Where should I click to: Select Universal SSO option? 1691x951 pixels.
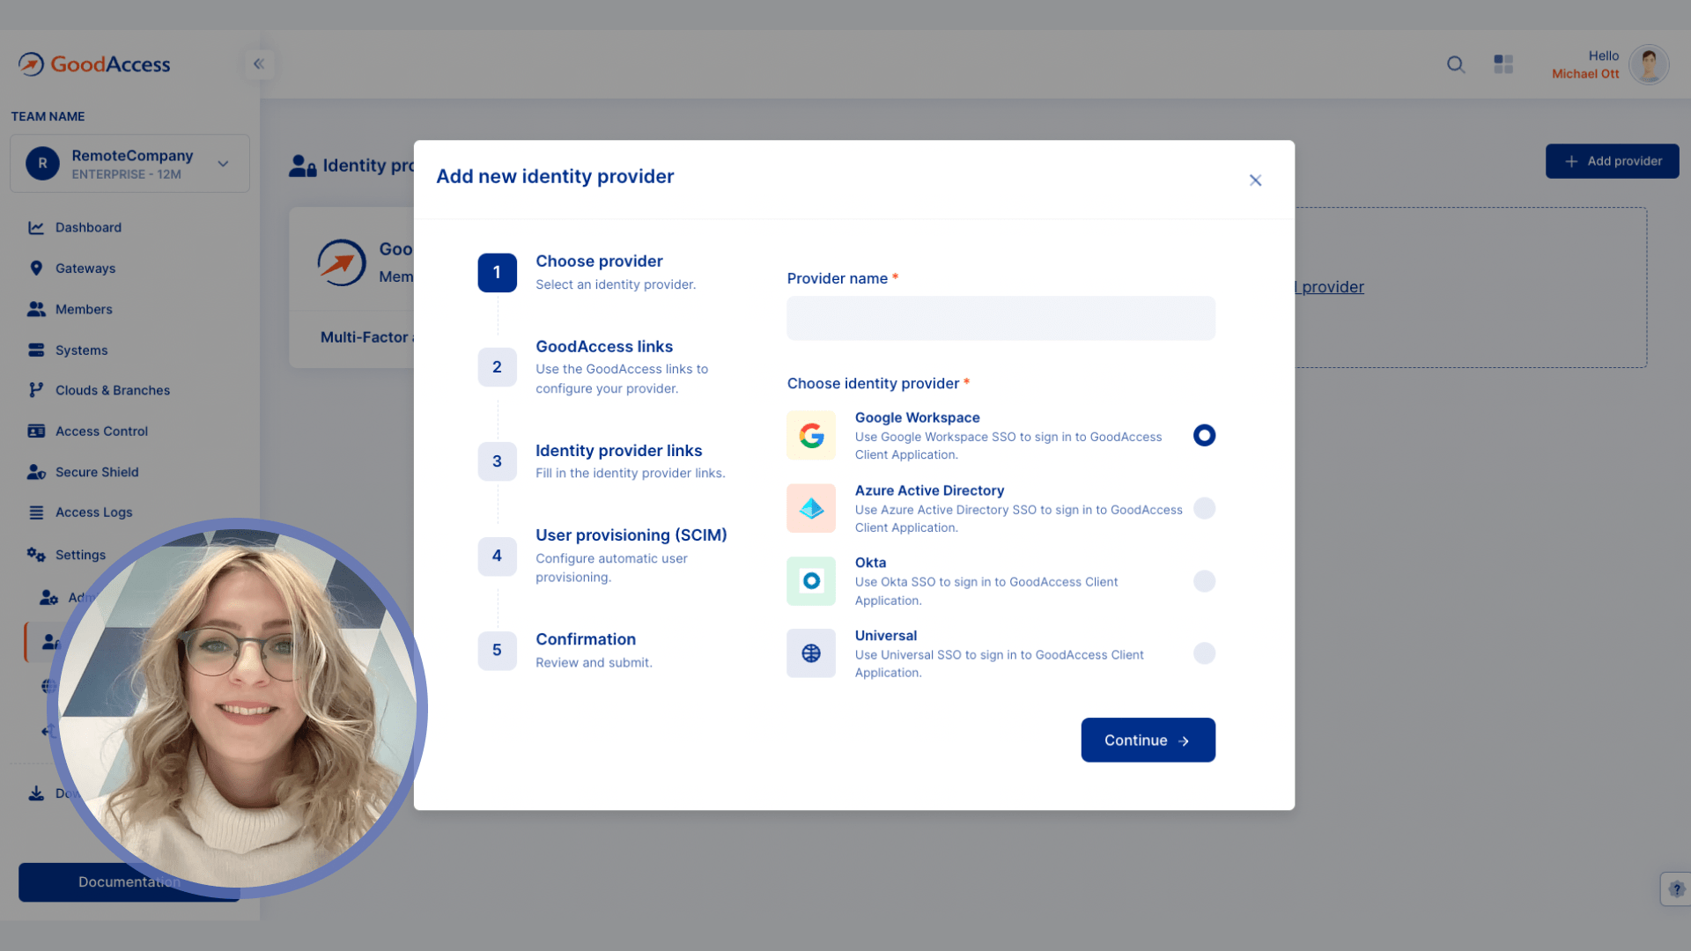[1204, 653]
